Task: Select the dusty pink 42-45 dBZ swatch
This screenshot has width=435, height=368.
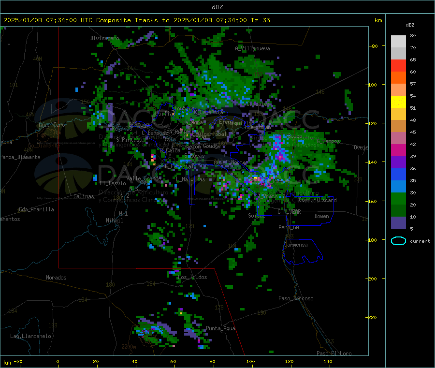Action: (x=398, y=138)
